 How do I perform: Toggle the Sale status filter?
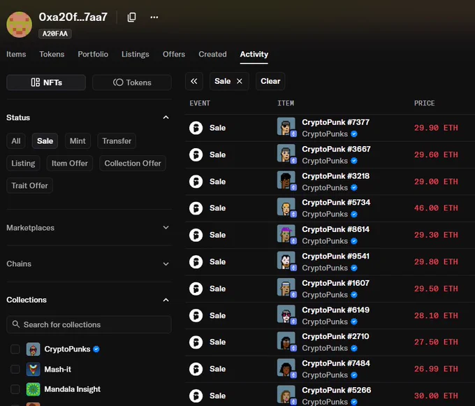(45, 141)
